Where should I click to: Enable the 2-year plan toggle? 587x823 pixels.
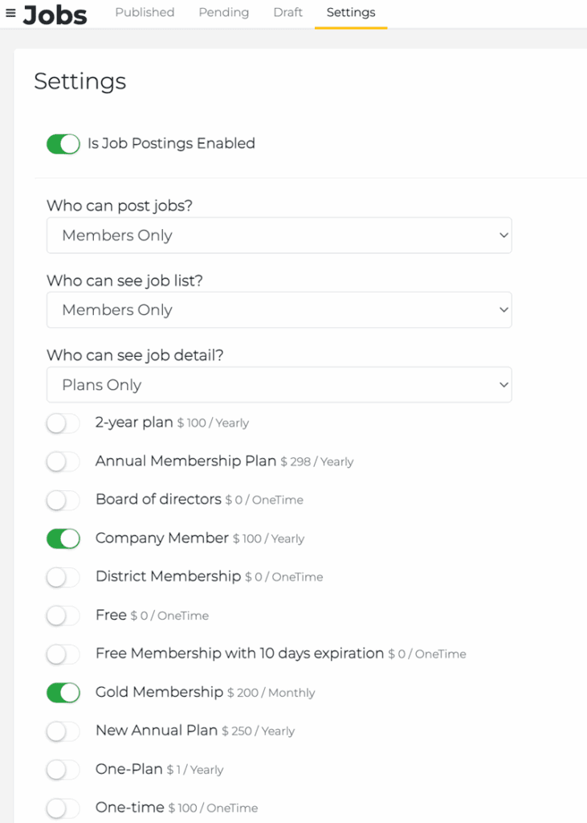(63, 424)
